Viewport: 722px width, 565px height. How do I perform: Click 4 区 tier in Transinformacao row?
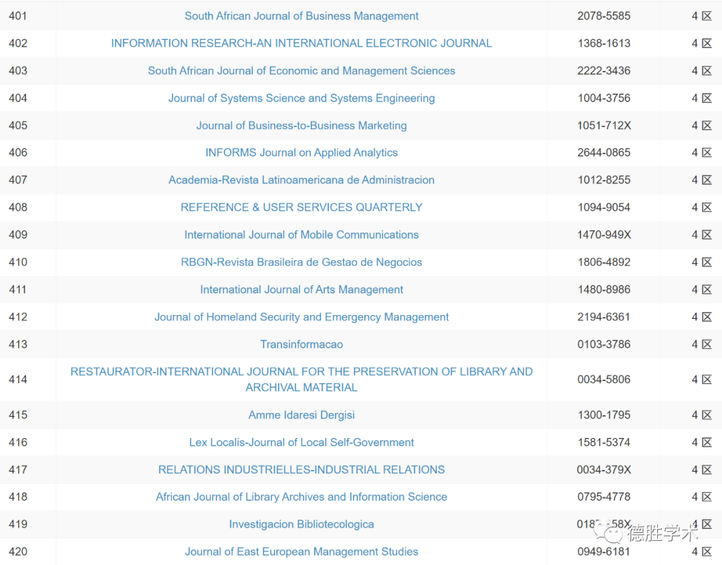[701, 344]
